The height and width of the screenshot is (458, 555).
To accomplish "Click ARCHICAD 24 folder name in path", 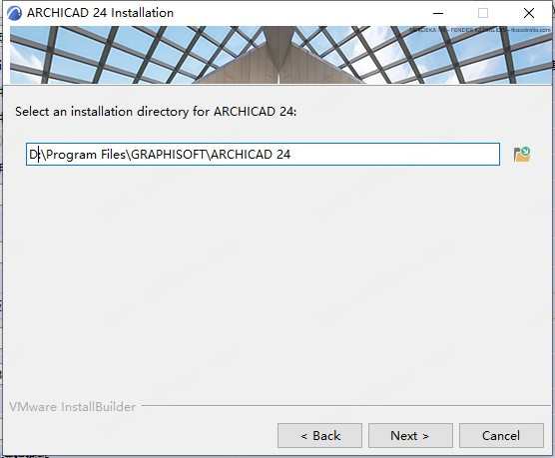I will [251, 155].
